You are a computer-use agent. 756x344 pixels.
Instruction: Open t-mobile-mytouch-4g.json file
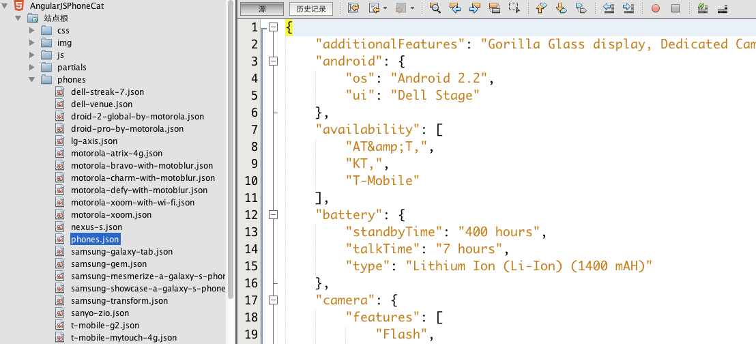tap(124, 338)
